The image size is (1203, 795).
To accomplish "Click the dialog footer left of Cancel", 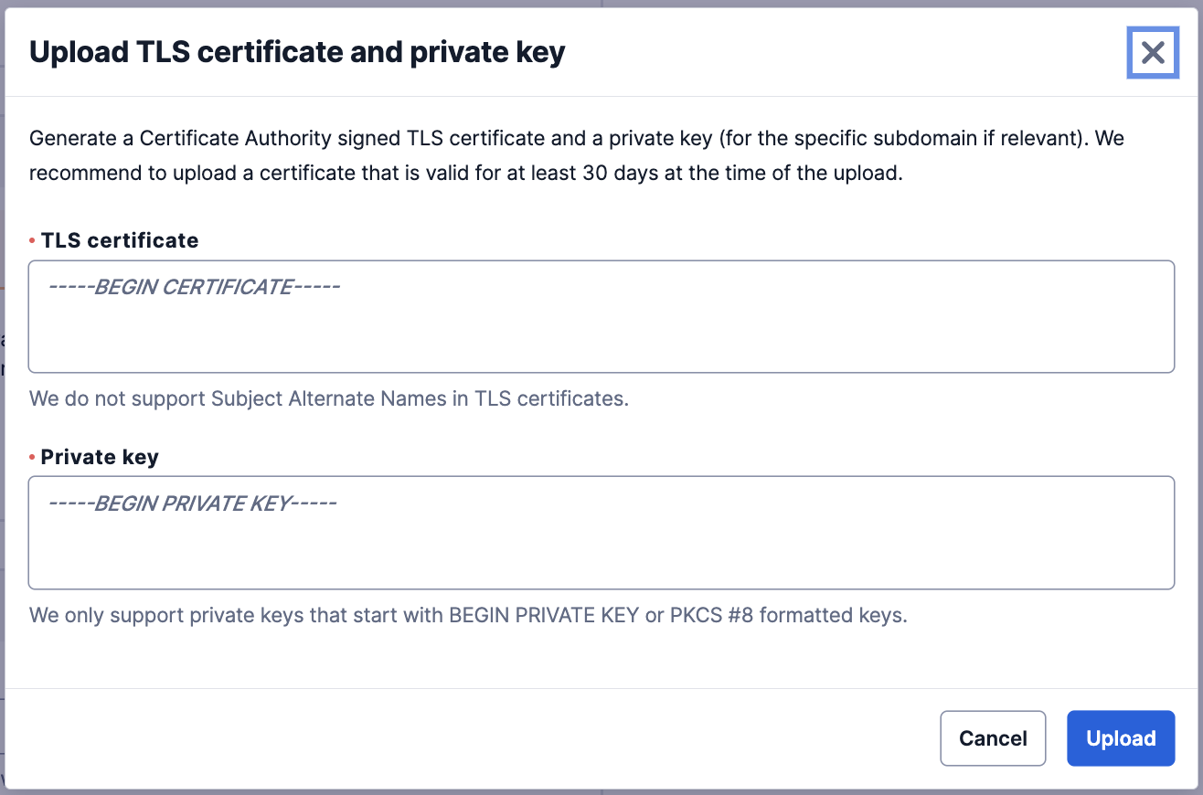I will pyautogui.click(x=457, y=738).
